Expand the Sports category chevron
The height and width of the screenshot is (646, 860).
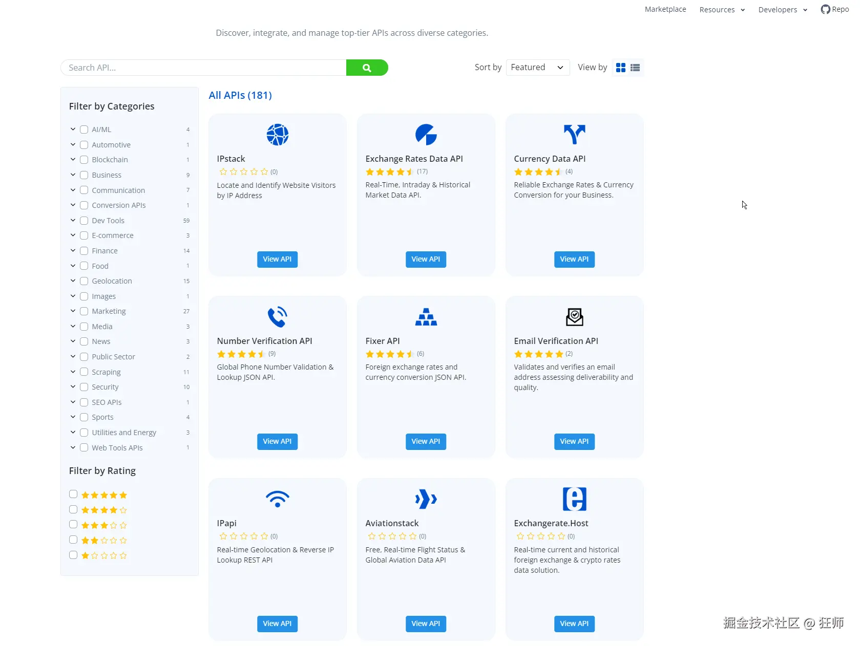pyautogui.click(x=73, y=417)
